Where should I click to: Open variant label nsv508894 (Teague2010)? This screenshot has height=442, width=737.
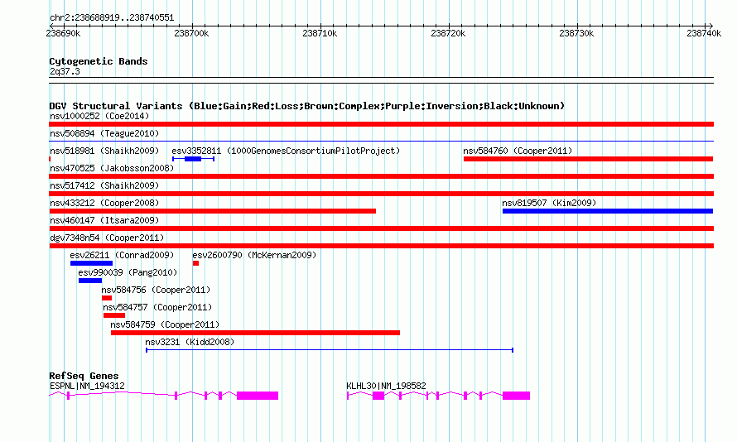(104, 133)
